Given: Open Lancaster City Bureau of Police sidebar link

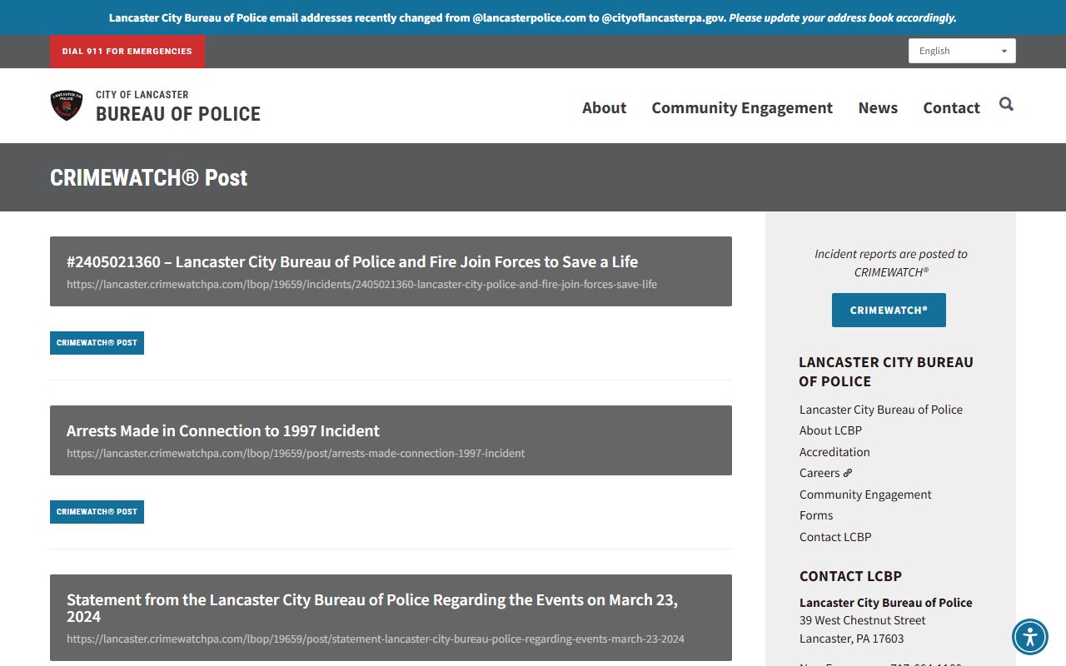Looking at the screenshot, I should [x=881, y=410].
